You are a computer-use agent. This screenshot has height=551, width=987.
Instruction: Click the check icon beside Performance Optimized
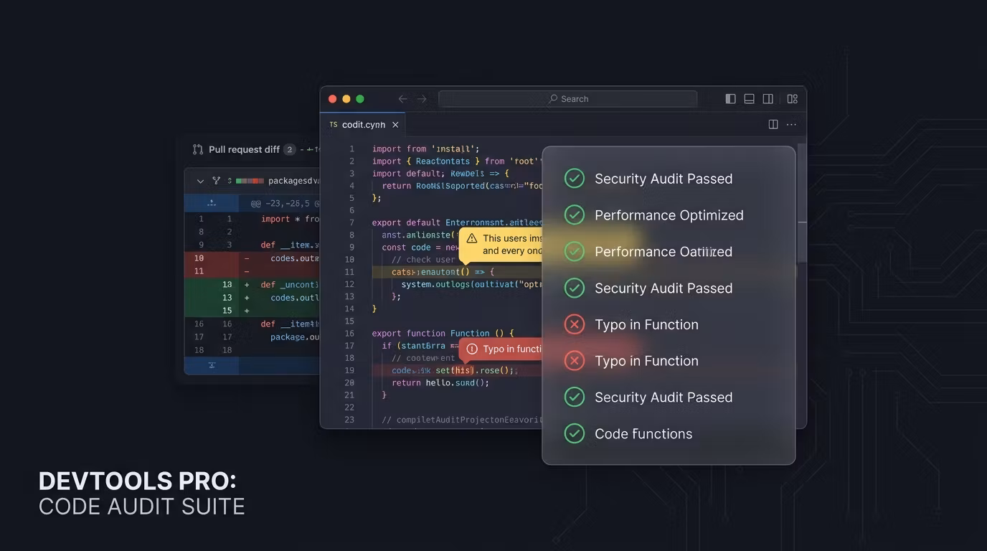(x=574, y=215)
